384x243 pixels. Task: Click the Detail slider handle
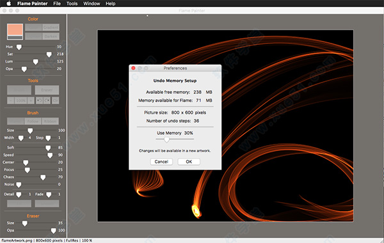(19, 194)
